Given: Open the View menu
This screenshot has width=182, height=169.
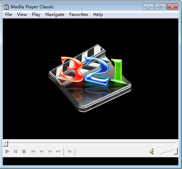Looking at the screenshot, I should coord(22,15).
